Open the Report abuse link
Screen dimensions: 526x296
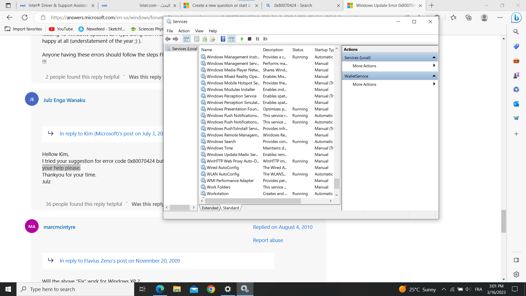point(268,240)
